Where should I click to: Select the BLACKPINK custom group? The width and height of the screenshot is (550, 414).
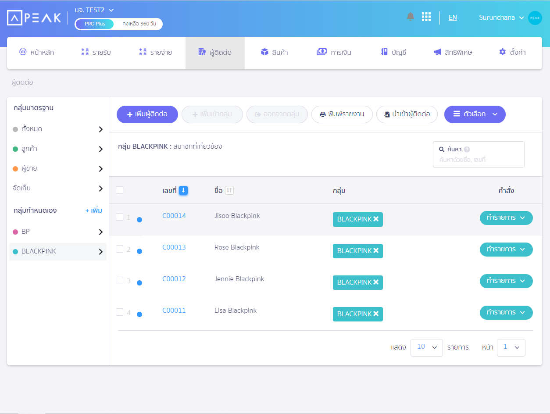click(58, 252)
